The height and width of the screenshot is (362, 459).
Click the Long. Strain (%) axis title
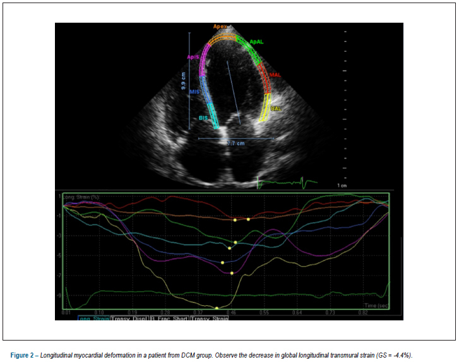point(81,197)
